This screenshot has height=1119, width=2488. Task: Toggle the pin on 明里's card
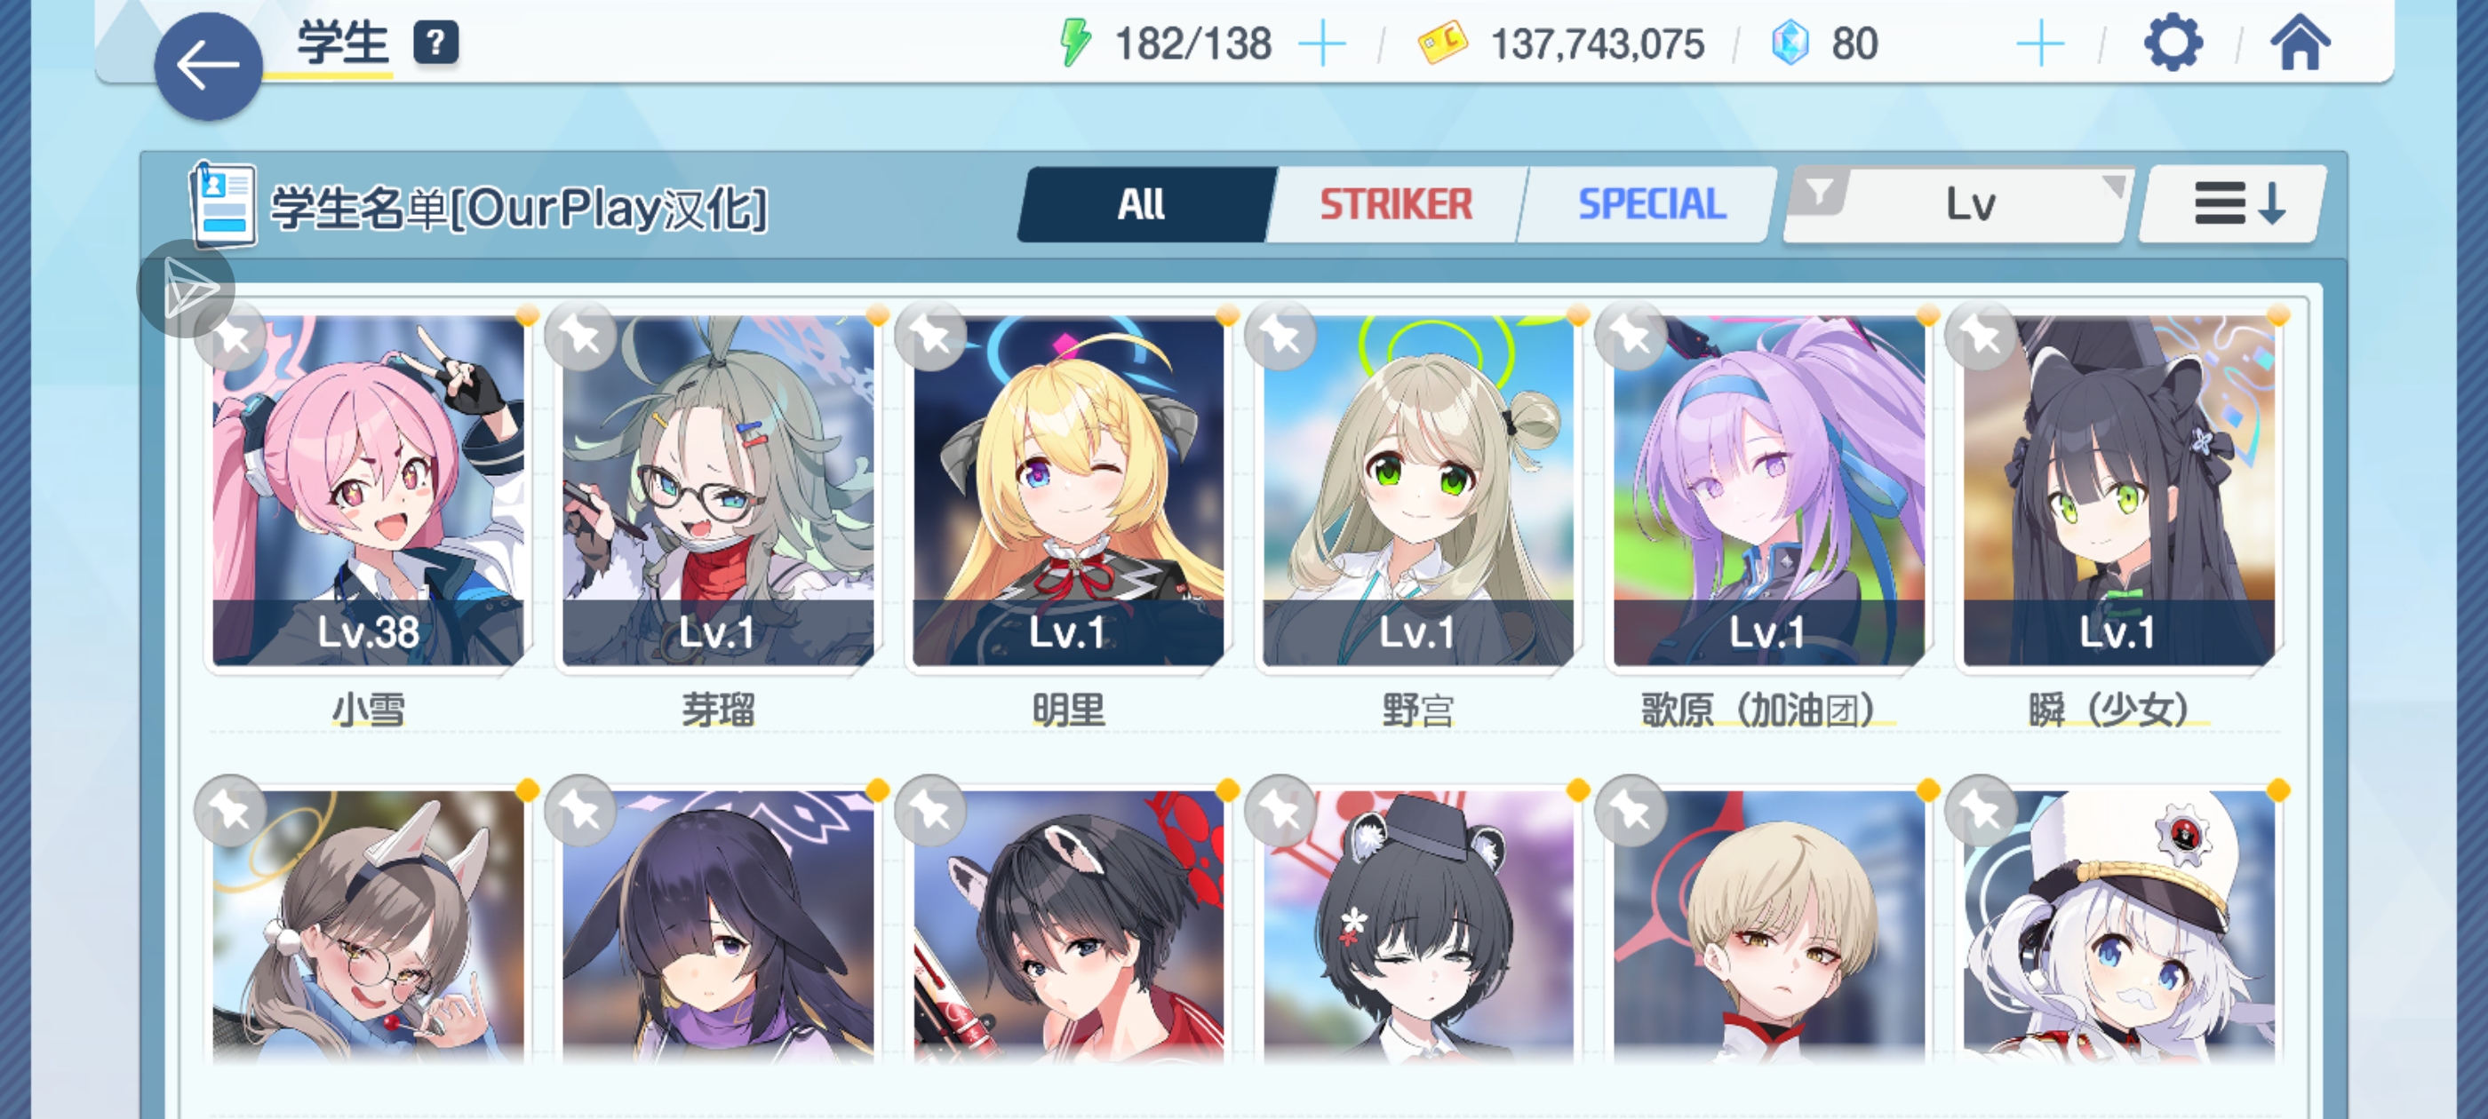(931, 336)
